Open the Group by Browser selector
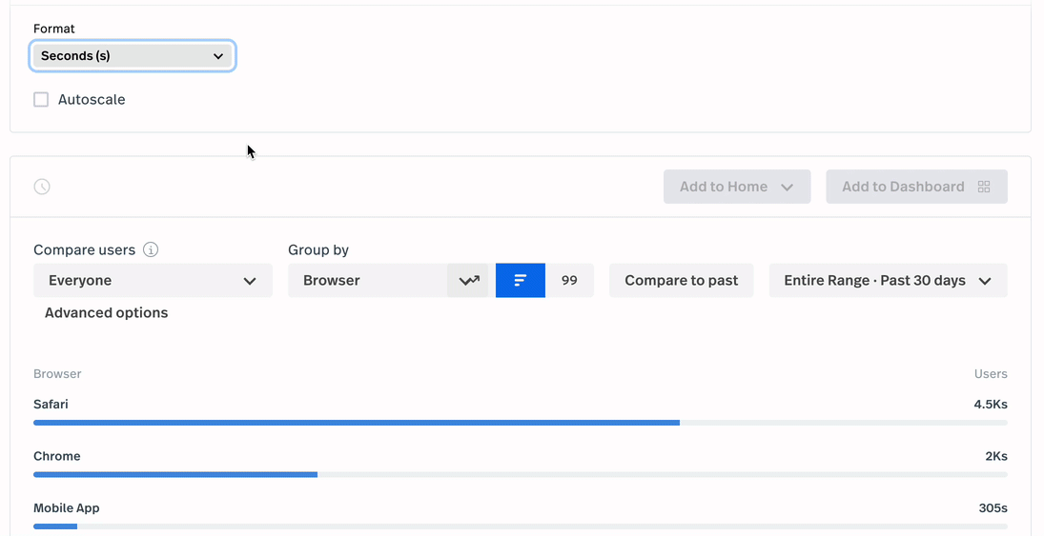Viewport: 1044px width, 536px height. [367, 281]
